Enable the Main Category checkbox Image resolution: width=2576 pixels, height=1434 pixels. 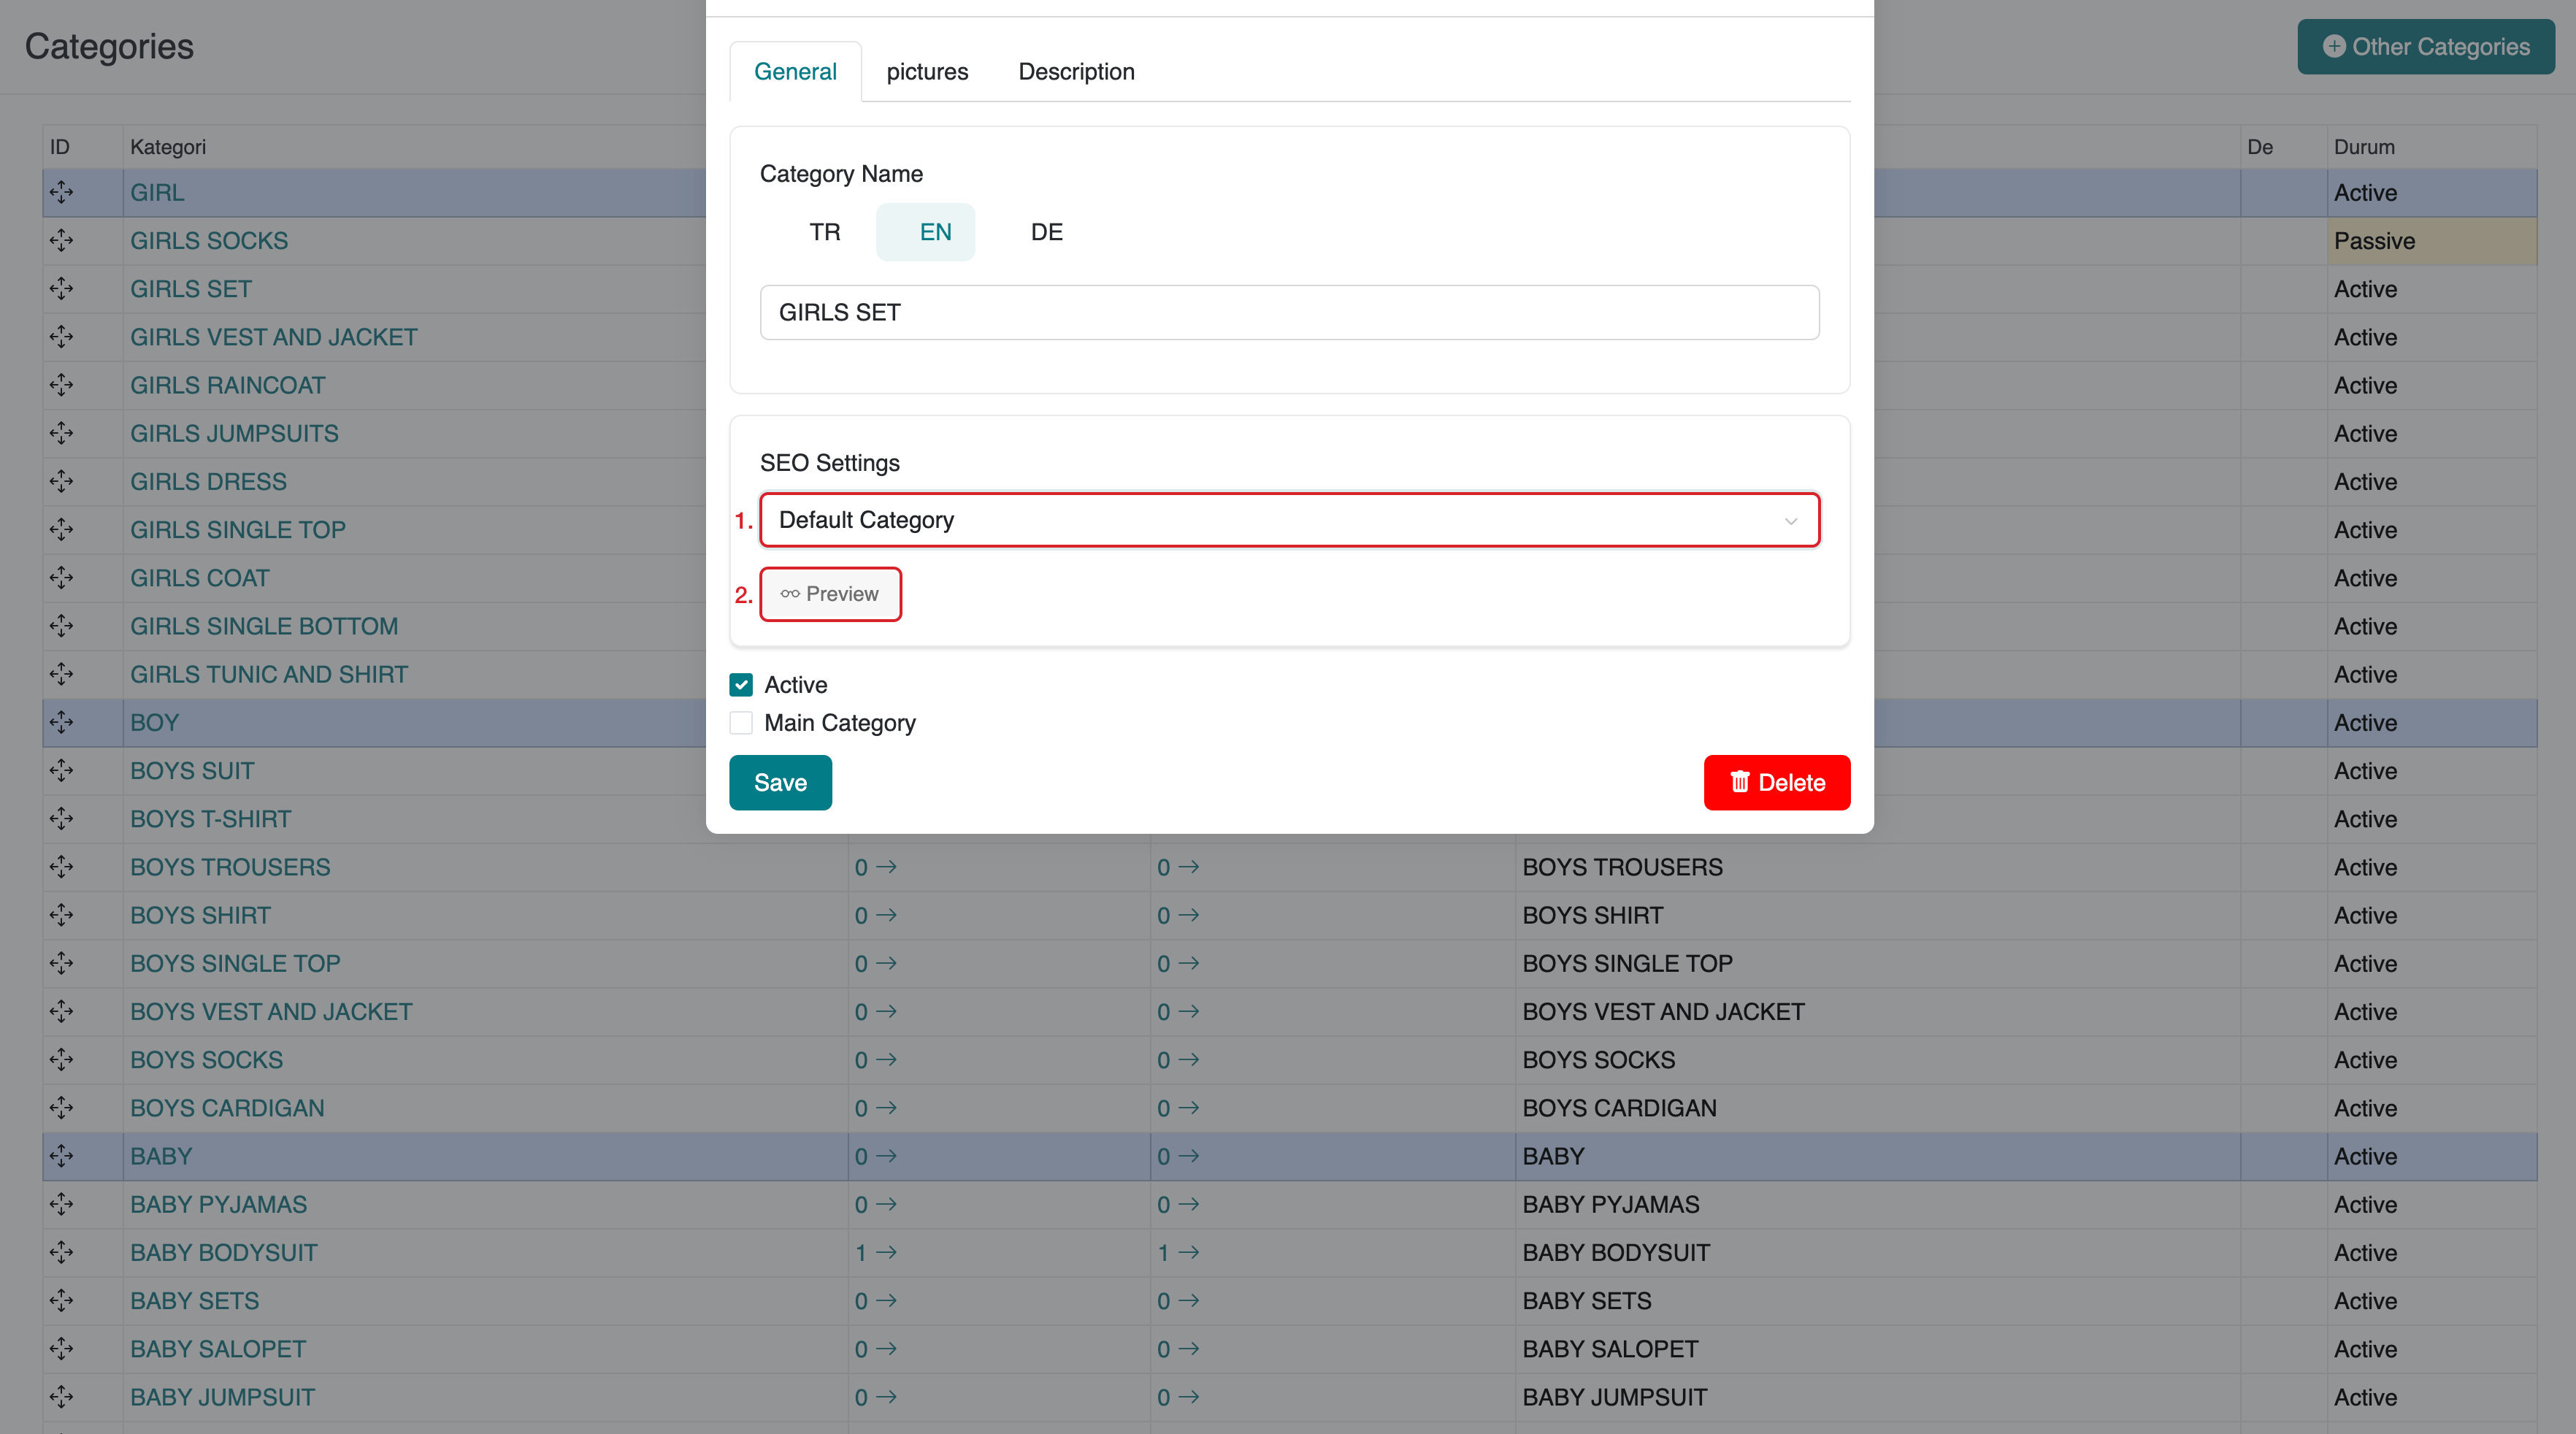click(741, 723)
